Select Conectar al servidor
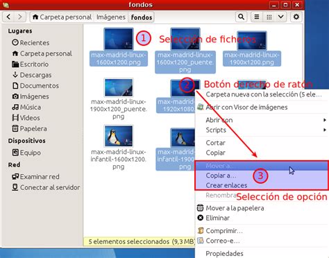The image size is (329, 258). tap(46, 187)
